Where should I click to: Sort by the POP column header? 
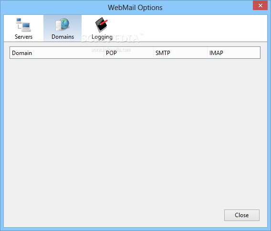pyautogui.click(x=128, y=53)
